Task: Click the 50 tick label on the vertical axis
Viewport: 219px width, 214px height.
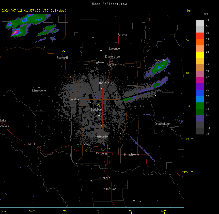Action: (188, 73)
